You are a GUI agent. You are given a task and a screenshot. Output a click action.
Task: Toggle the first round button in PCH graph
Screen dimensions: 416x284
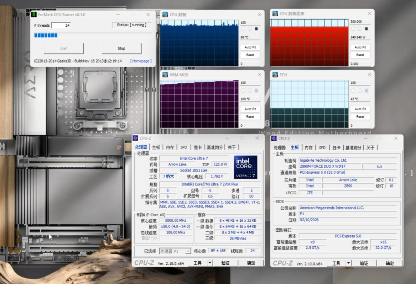click(353, 91)
